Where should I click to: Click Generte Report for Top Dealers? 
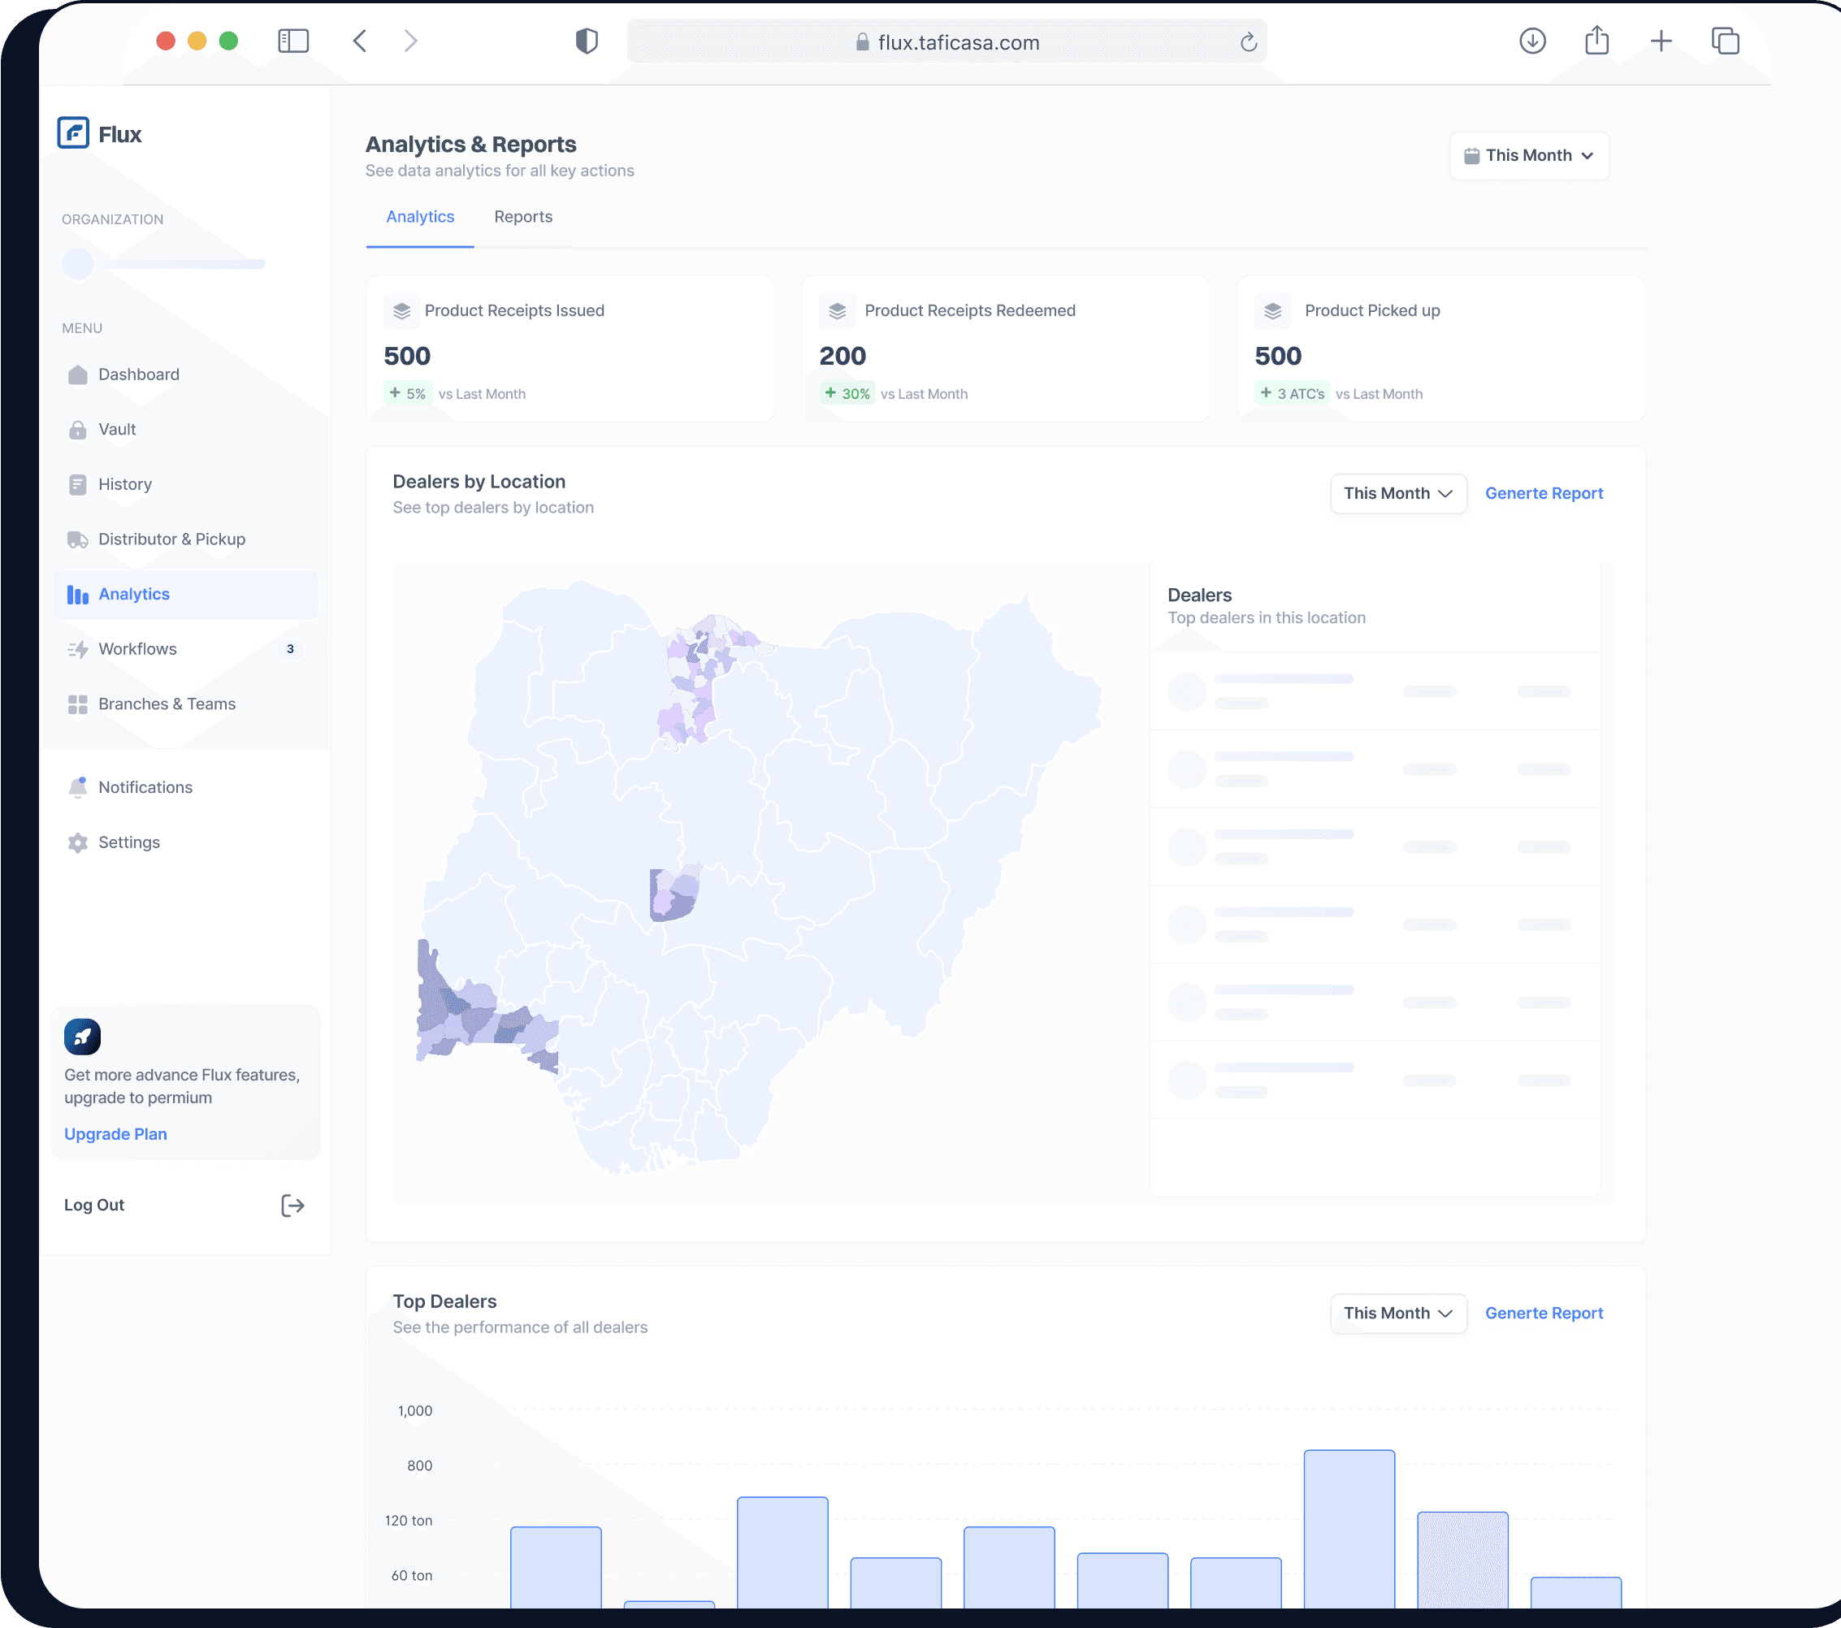click(x=1544, y=1313)
